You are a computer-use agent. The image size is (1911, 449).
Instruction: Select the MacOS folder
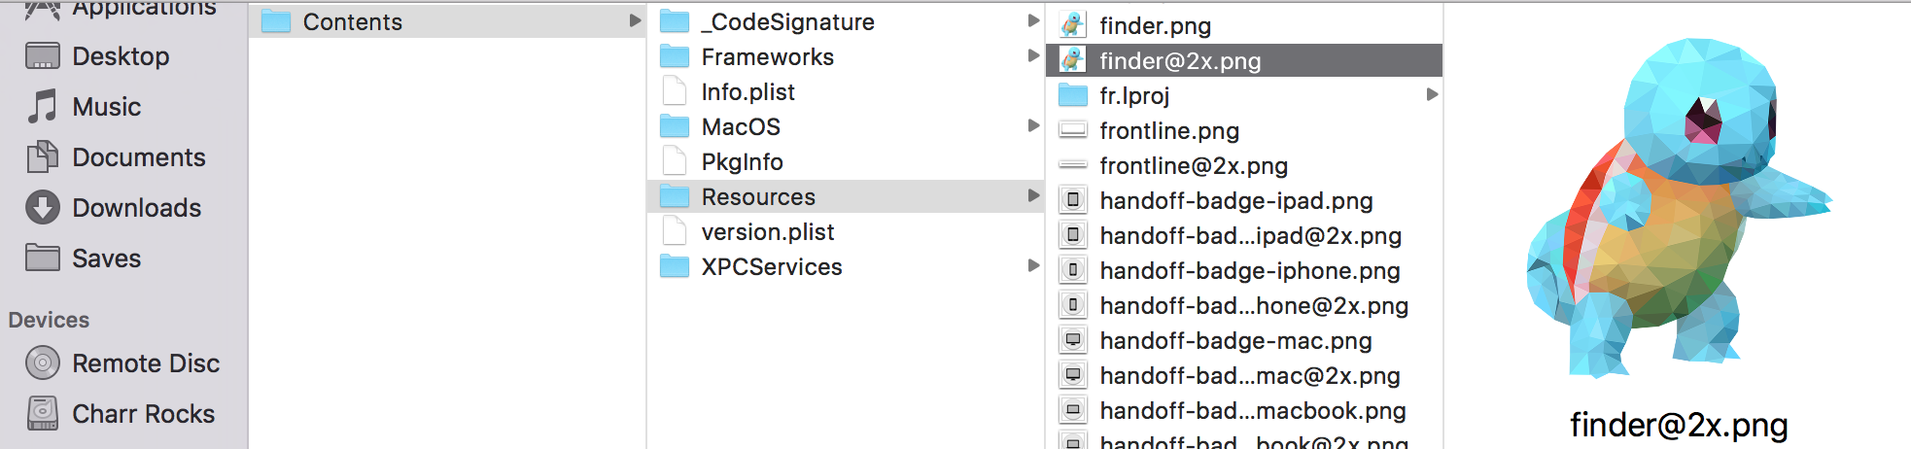tap(741, 127)
